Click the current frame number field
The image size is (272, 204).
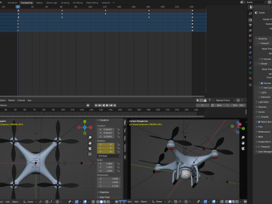click(x=202, y=105)
